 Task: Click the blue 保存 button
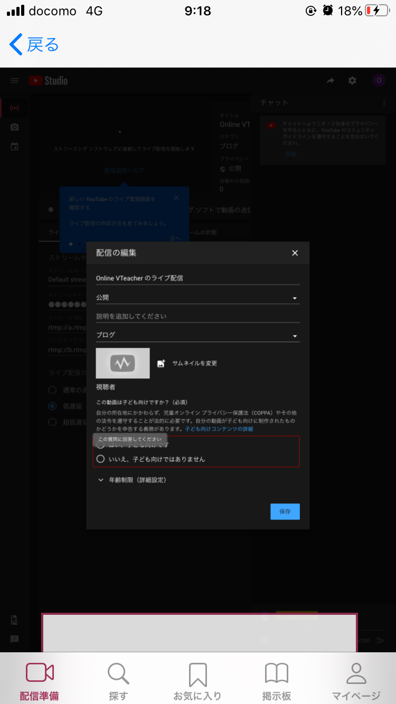pos(285,511)
